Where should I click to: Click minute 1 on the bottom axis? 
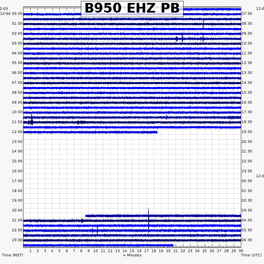pos(30,251)
